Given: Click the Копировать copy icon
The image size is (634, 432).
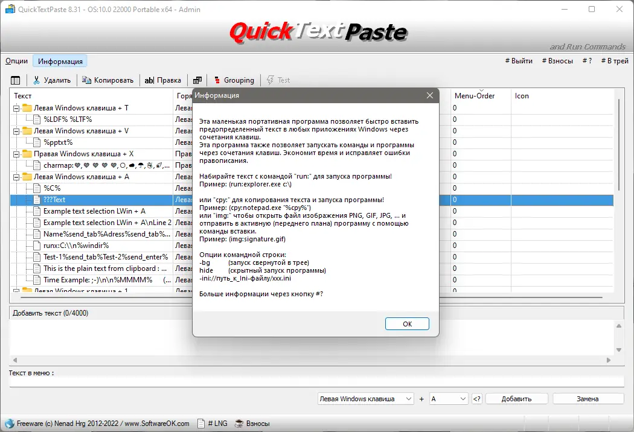Looking at the screenshot, I should point(88,80).
